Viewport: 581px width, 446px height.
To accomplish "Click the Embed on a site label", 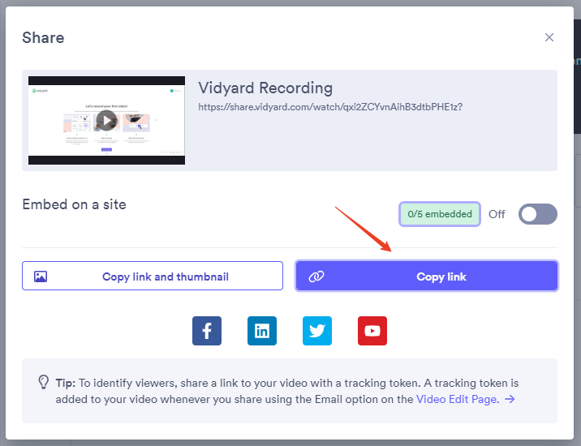I will tap(75, 204).
